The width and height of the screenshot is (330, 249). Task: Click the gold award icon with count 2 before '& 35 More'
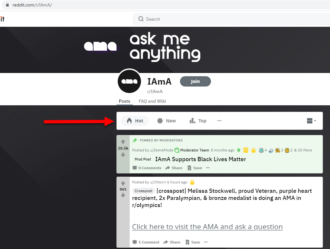click(287, 150)
